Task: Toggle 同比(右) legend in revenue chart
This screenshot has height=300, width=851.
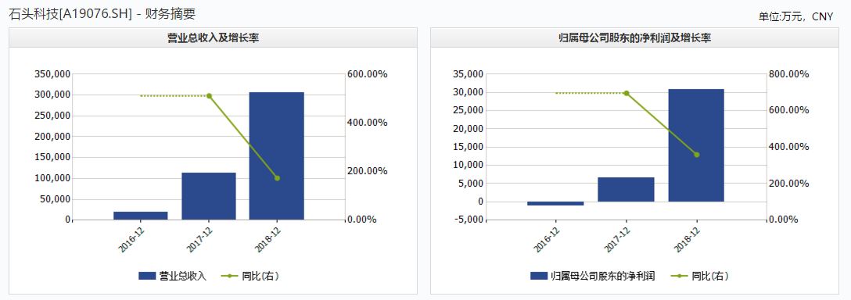Action: (250, 276)
